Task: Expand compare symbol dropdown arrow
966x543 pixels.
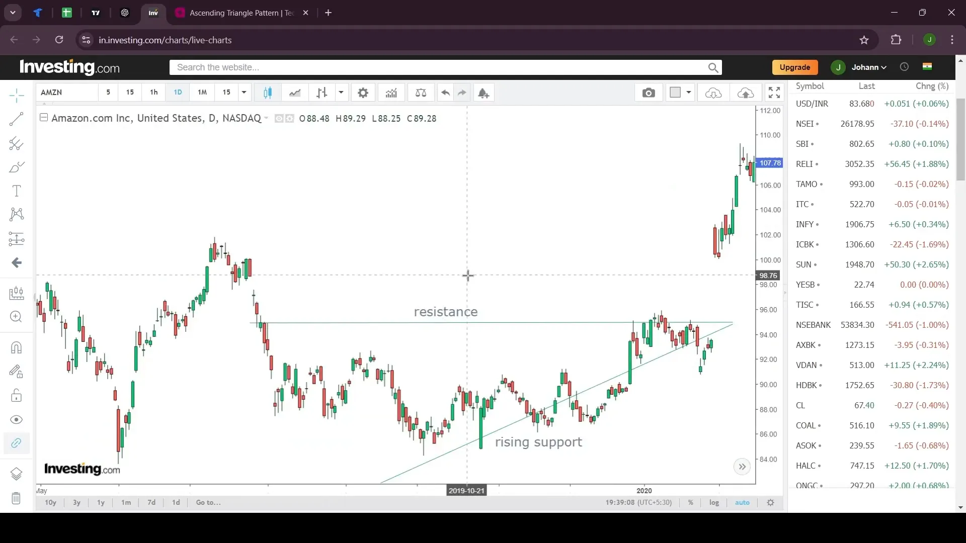Action: click(341, 93)
